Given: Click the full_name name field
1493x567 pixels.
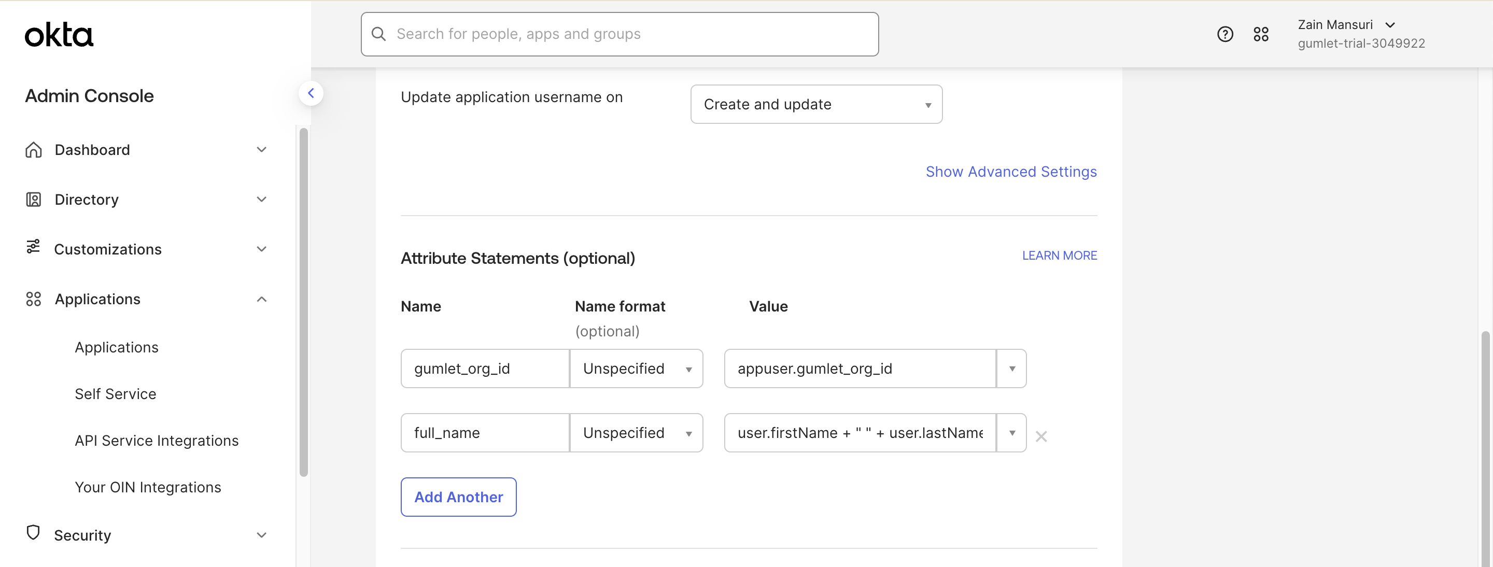Looking at the screenshot, I should [485, 433].
